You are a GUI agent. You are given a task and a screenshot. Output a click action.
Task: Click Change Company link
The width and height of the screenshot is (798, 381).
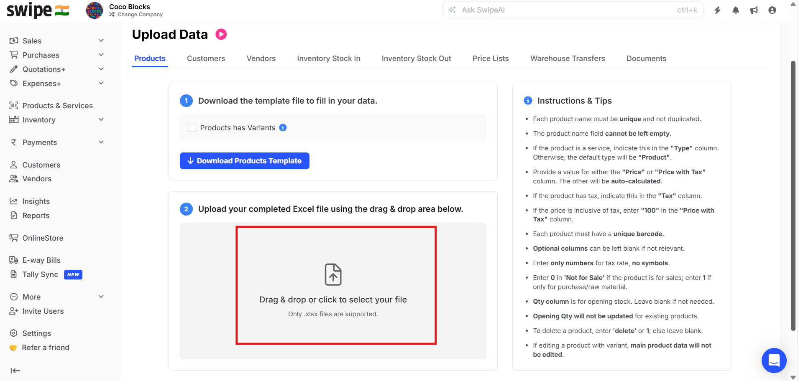(140, 15)
